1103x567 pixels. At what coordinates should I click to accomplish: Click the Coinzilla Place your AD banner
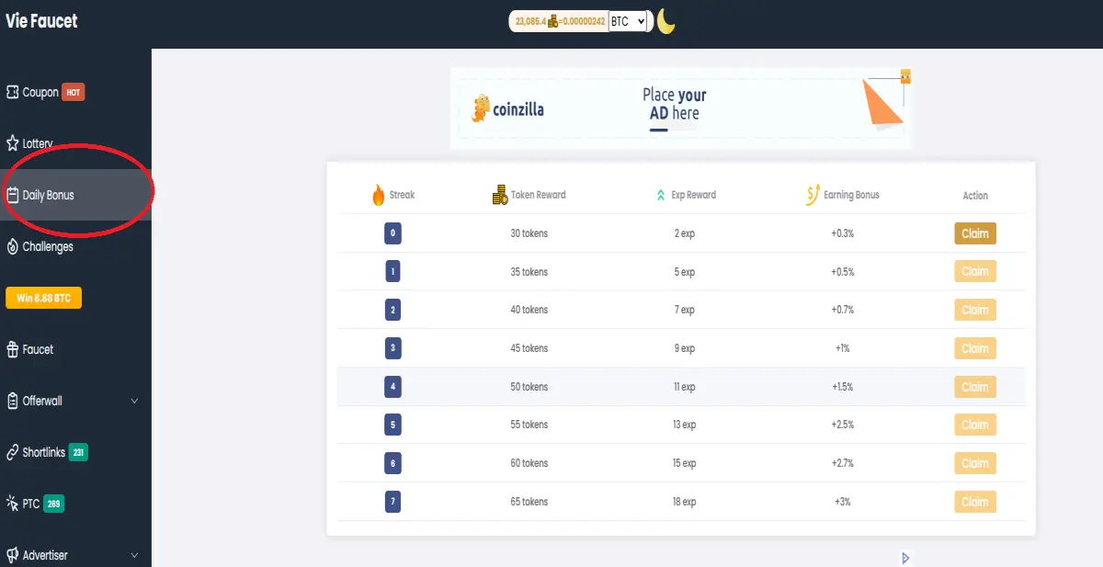[x=681, y=108]
